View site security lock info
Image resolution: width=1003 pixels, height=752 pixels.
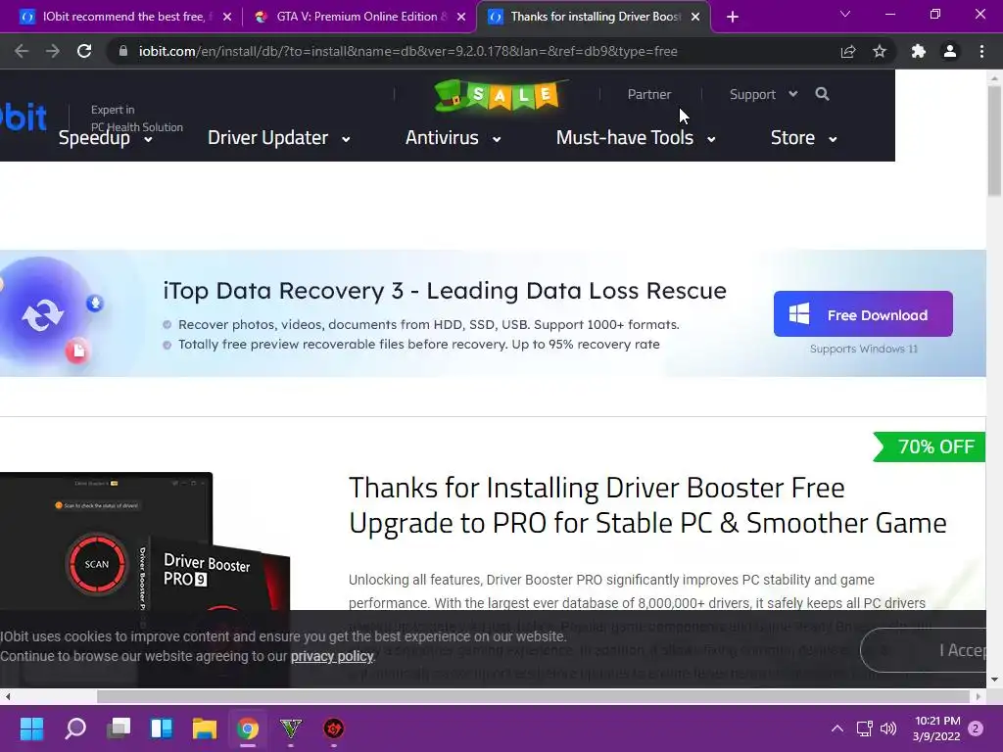(122, 51)
